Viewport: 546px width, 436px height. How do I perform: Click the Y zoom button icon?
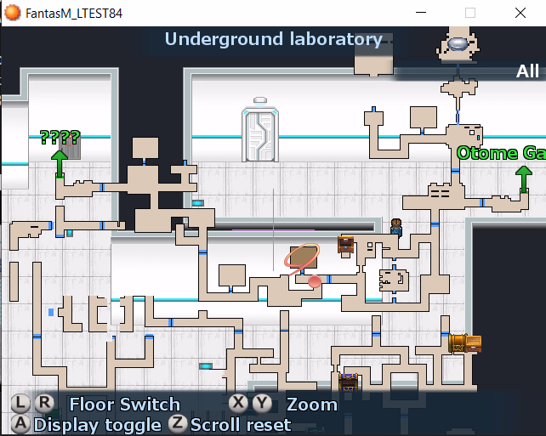coord(261,404)
